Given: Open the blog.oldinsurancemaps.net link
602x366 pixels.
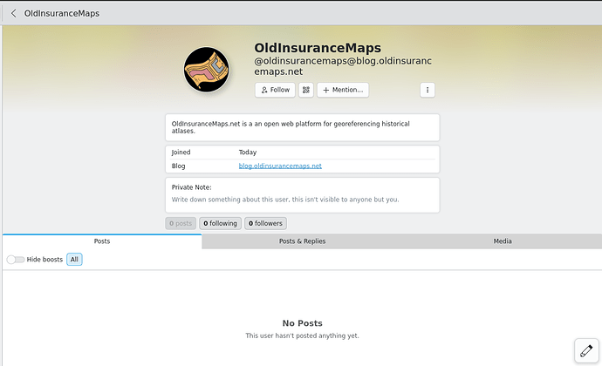Looking at the screenshot, I should (x=280, y=166).
